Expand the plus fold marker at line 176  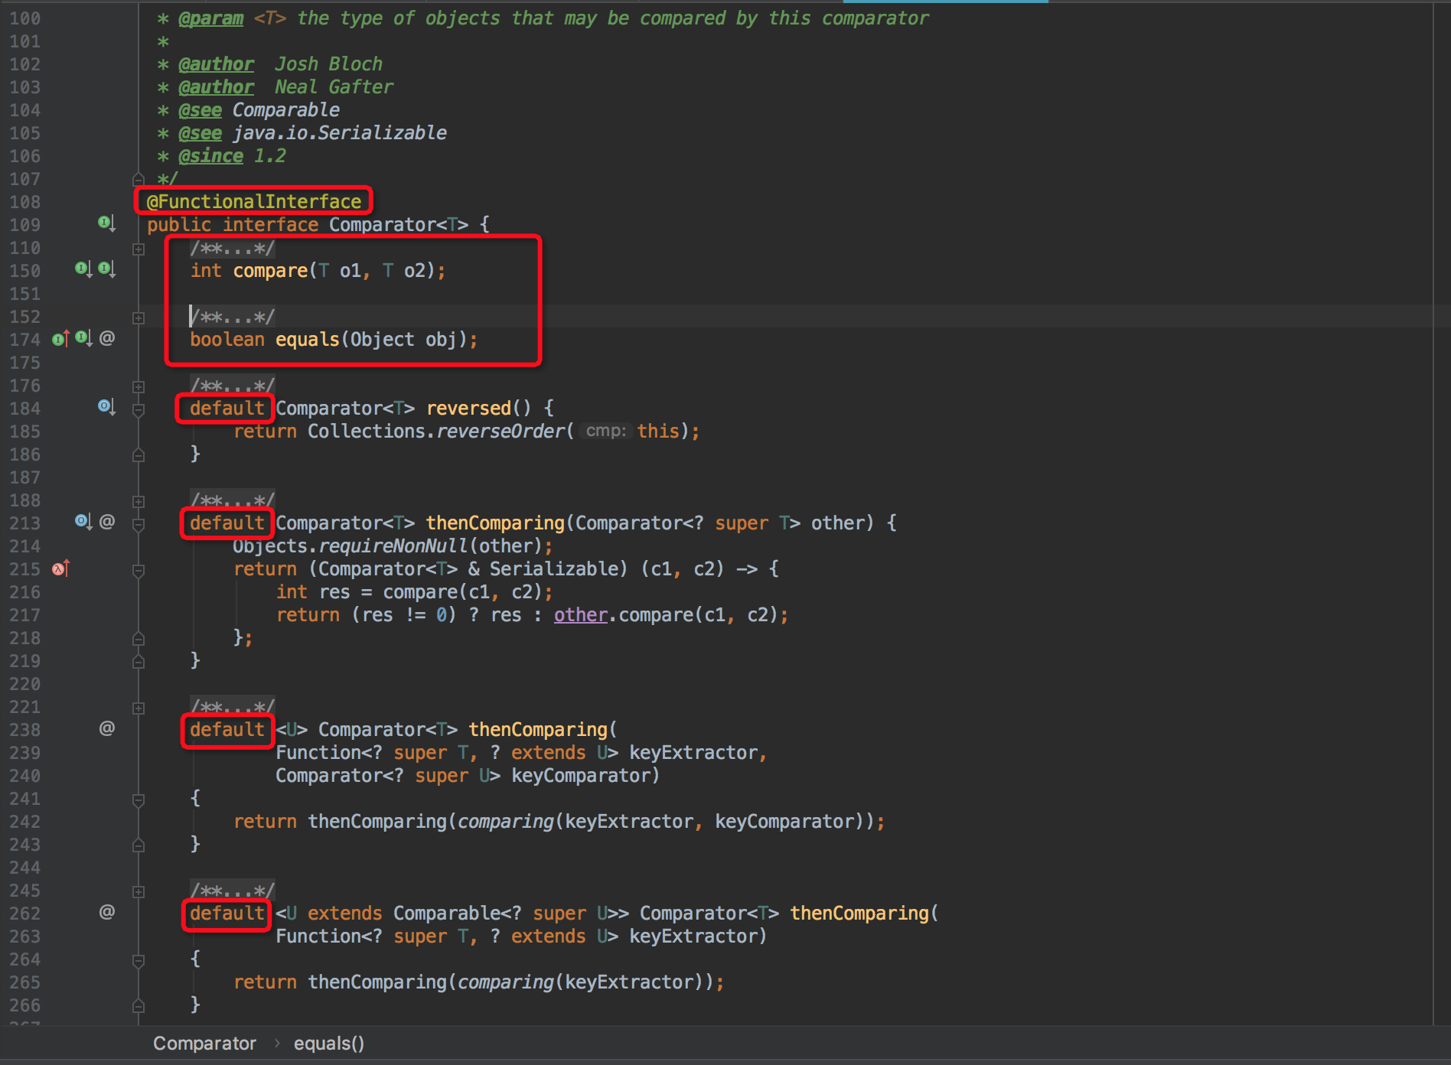click(x=139, y=386)
